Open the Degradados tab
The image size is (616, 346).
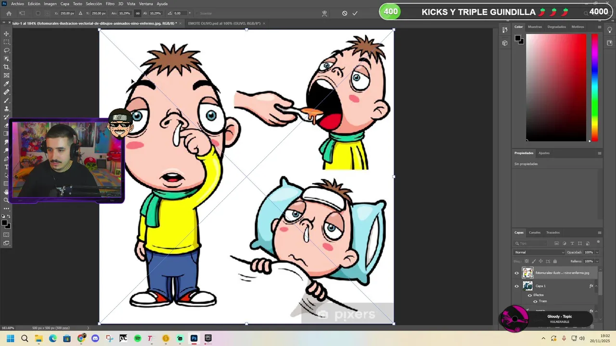click(557, 27)
